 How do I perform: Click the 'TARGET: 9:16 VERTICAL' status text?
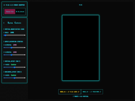click(x=81, y=96)
